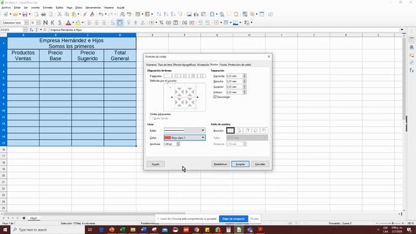Click Dejar de compartir button
This screenshot has width=416, height=234.
tap(233, 219)
